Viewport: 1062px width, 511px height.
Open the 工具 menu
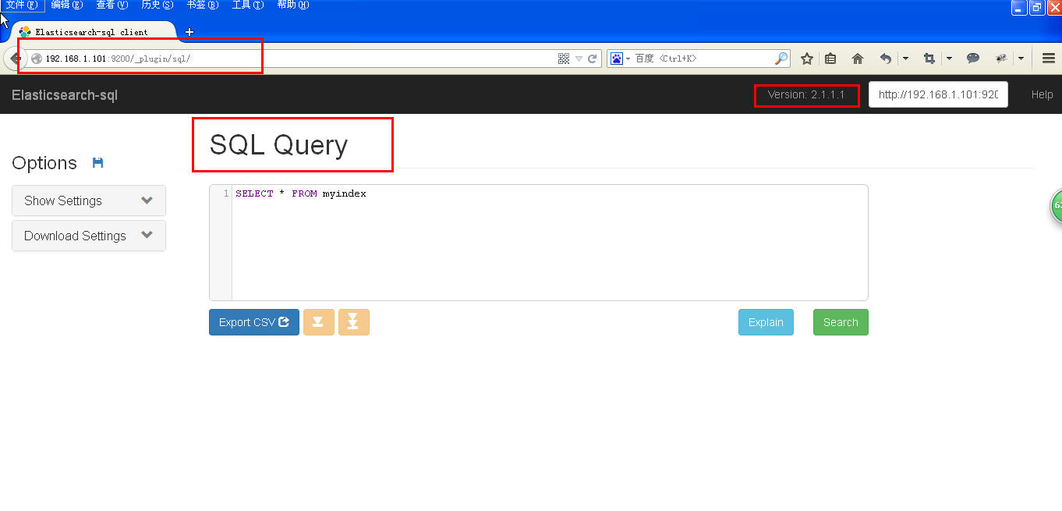(x=248, y=5)
